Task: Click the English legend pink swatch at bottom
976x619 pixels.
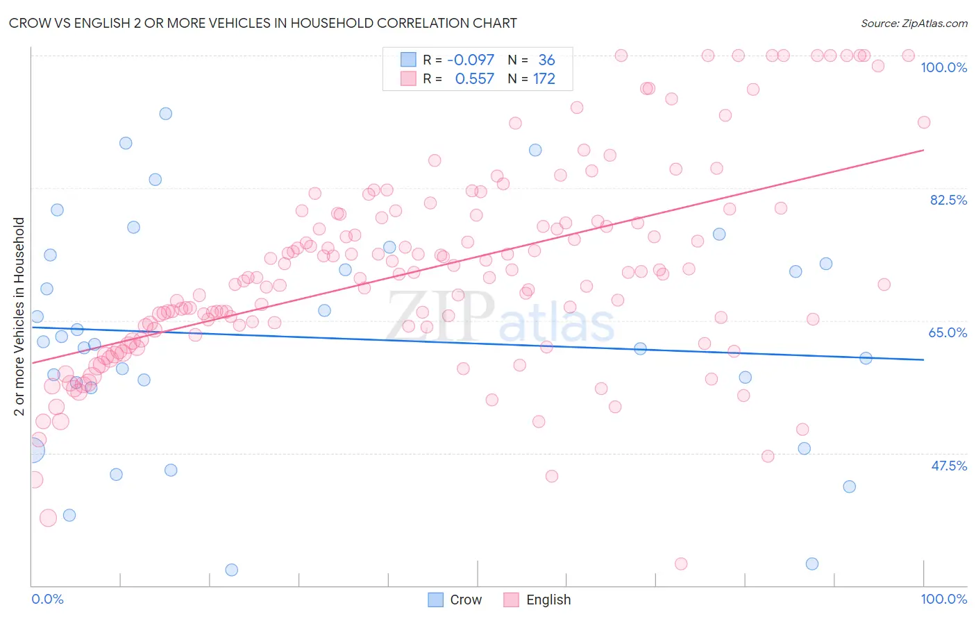Action: pyautogui.click(x=512, y=600)
